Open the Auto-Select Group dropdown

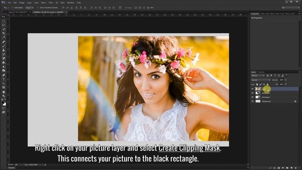click(29, 8)
